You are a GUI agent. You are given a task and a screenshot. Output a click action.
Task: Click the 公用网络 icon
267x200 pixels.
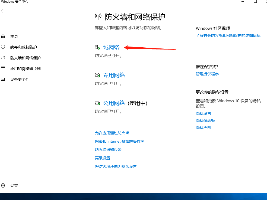[x=97, y=103]
